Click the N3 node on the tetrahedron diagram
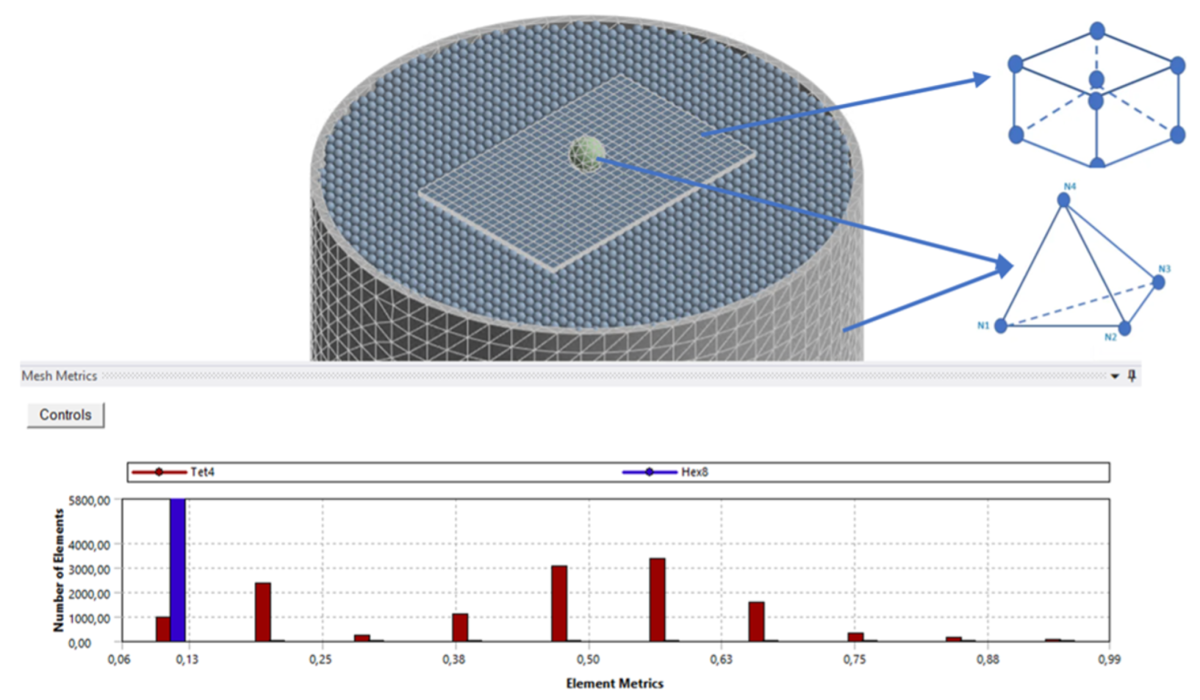 coord(1159,282)
